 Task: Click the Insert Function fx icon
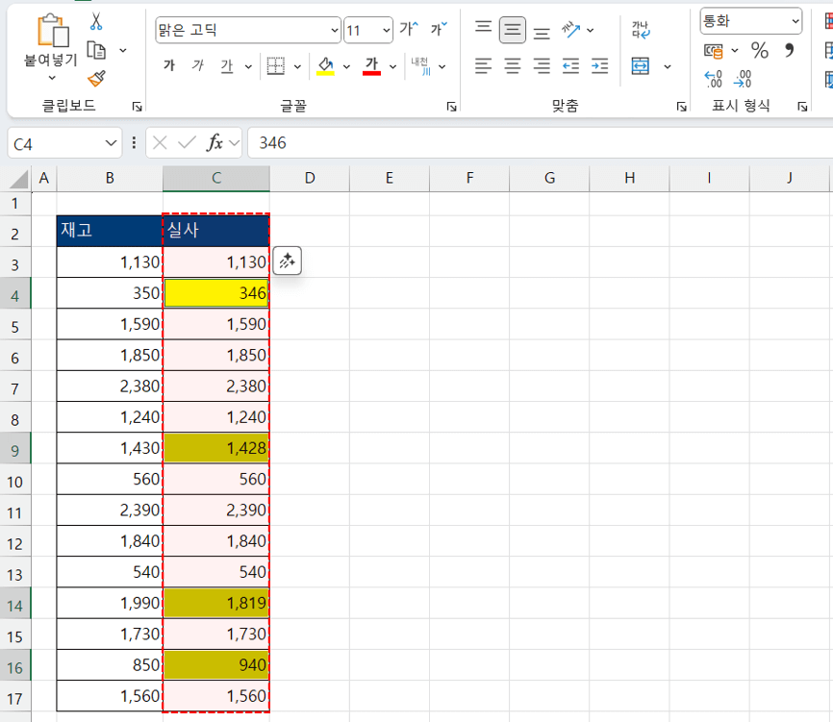(x=215, y=143)
